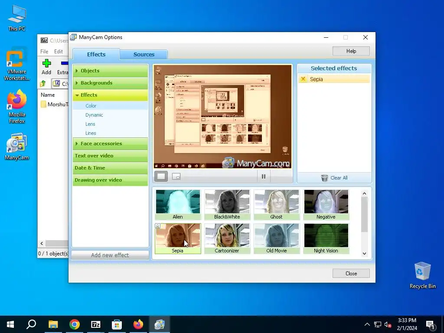Select Mozilla Firefox desktop icon
The image size is (444, 333).
coord(17,107)
